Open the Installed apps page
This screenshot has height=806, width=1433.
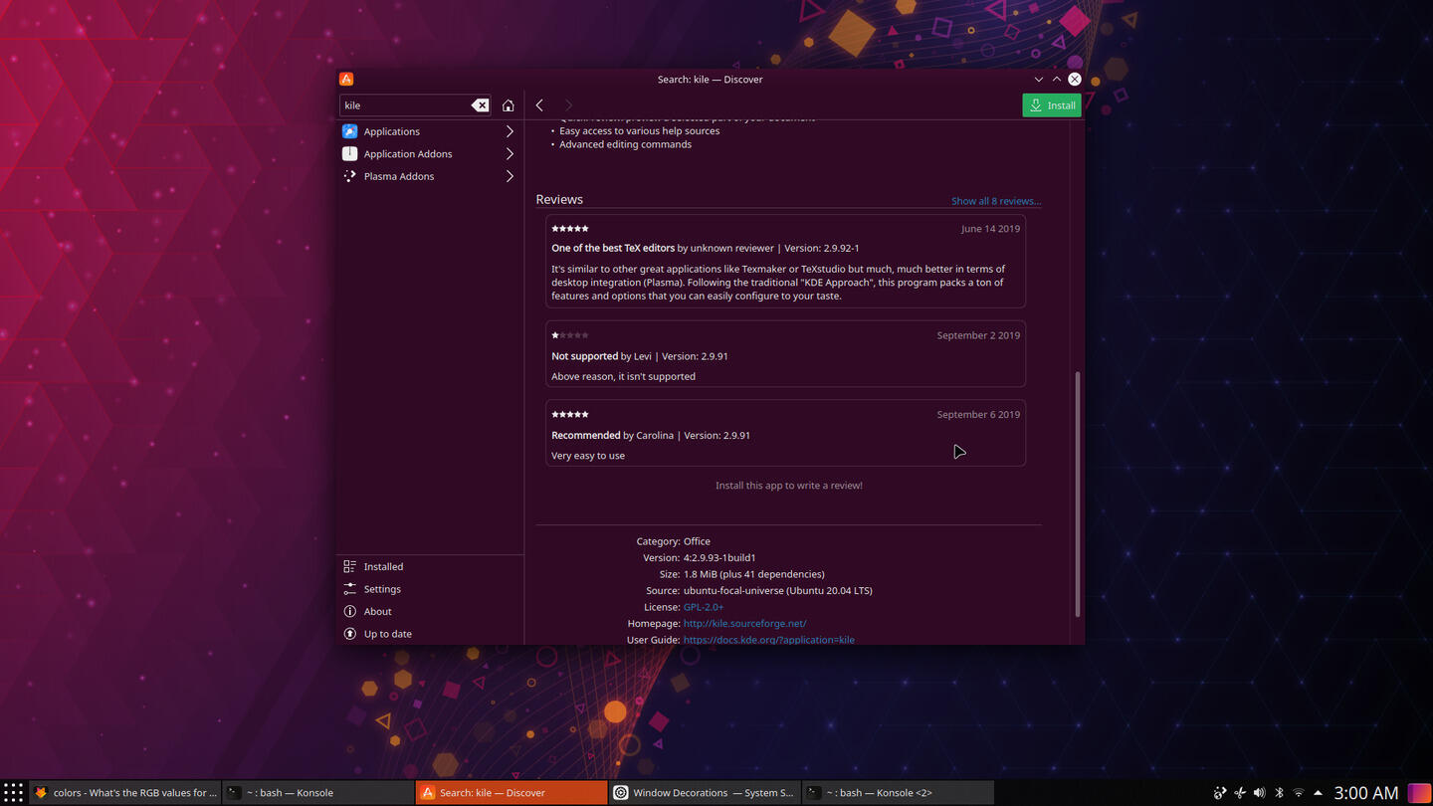coord(430,566)
